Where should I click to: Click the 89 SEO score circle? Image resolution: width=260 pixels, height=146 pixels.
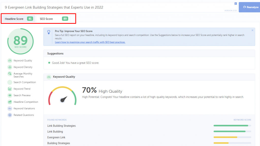(x=20, y=41)
